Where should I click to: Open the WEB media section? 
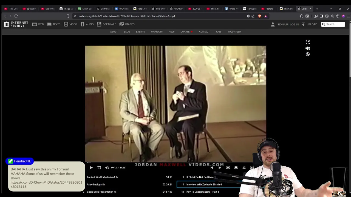point(38,24)
